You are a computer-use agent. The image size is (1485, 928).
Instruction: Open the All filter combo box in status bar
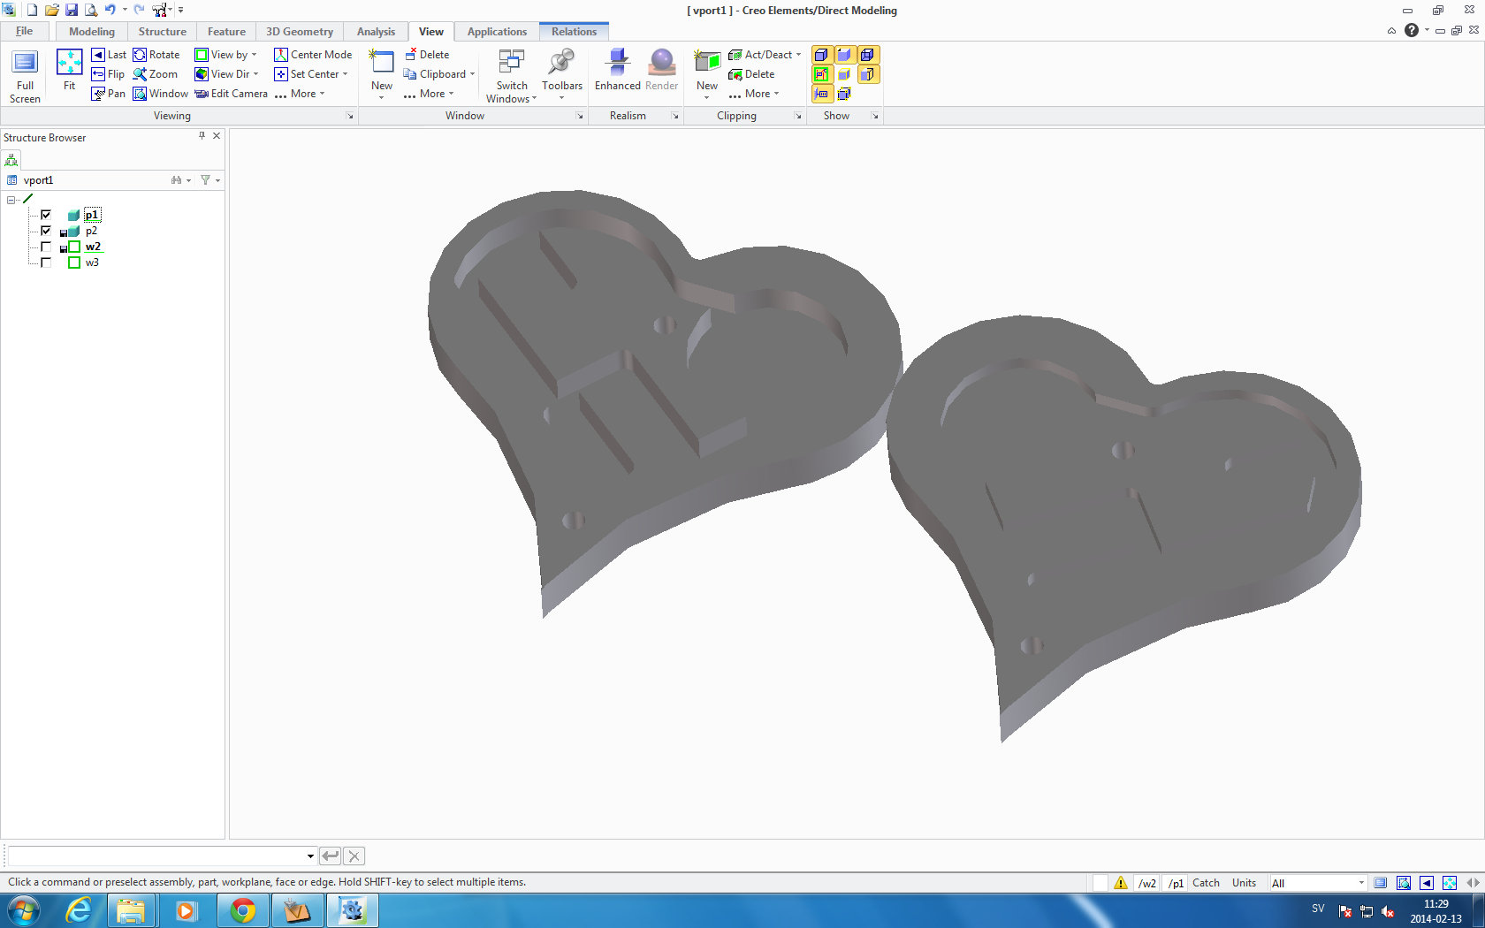1318,883
